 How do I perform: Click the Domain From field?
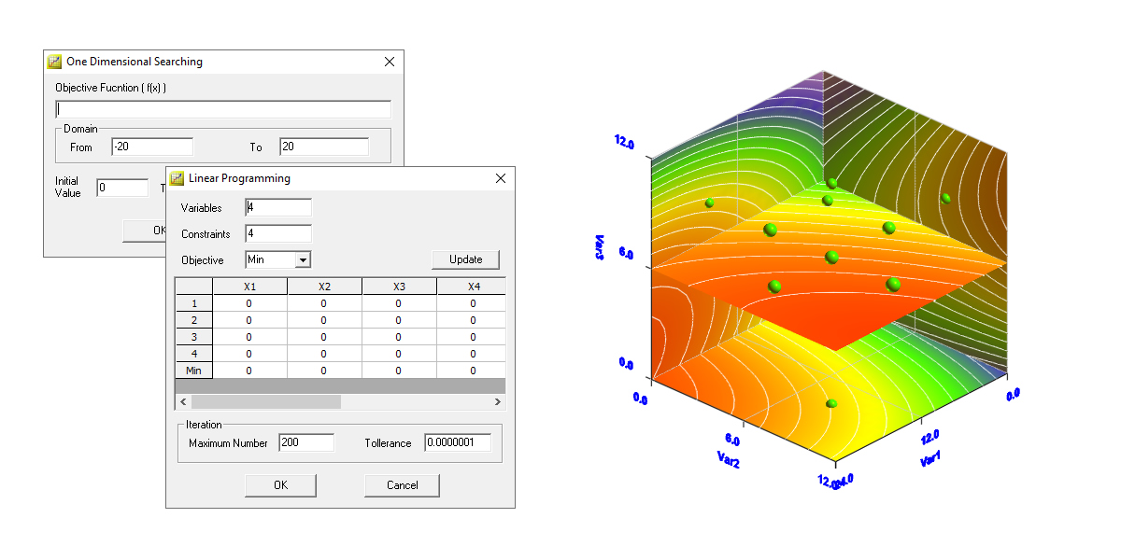pos(152,147)
